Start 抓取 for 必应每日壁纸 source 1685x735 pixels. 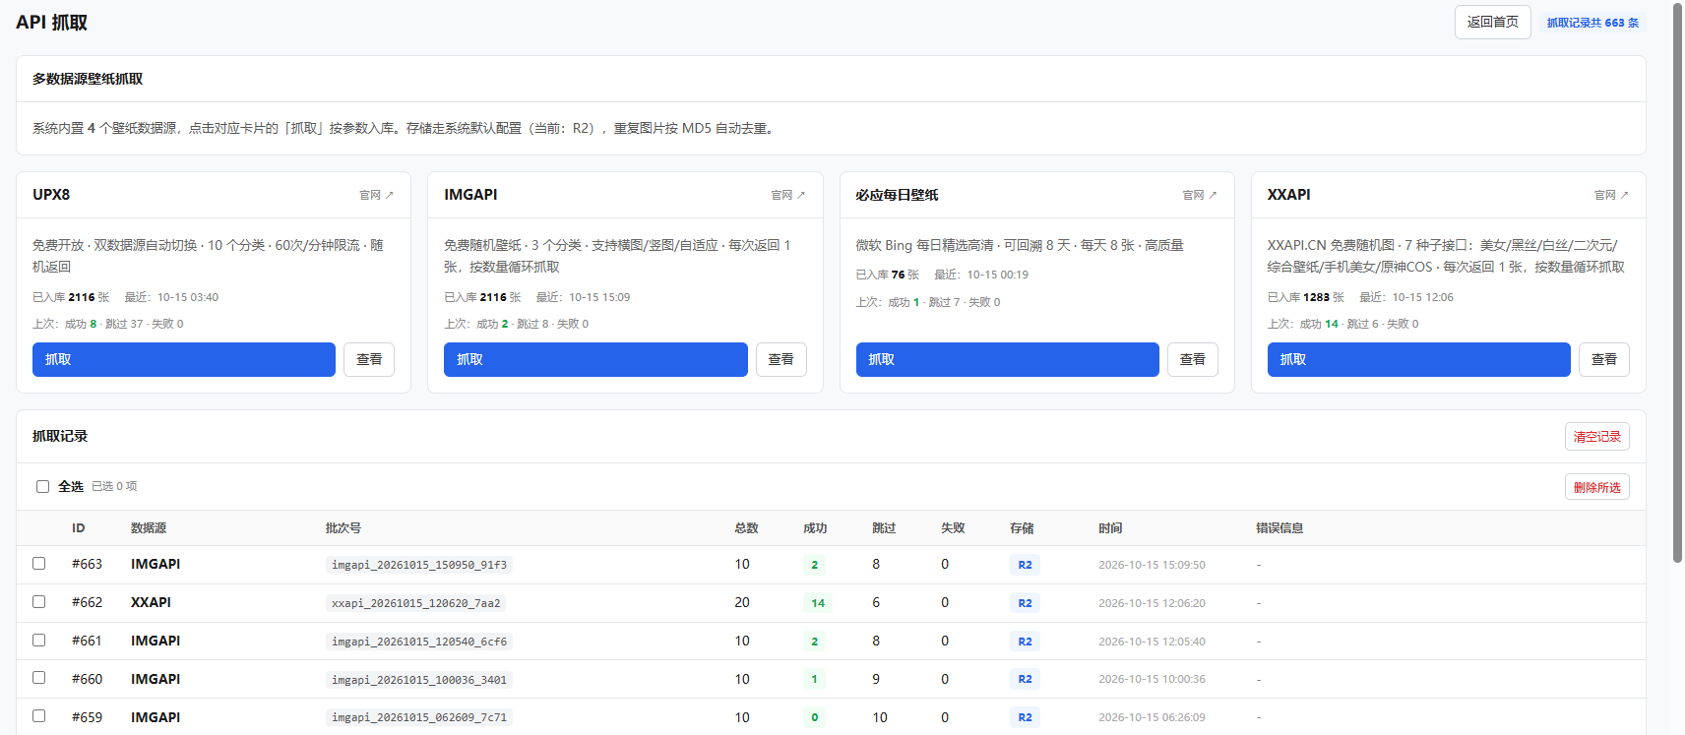point(1007,359)
